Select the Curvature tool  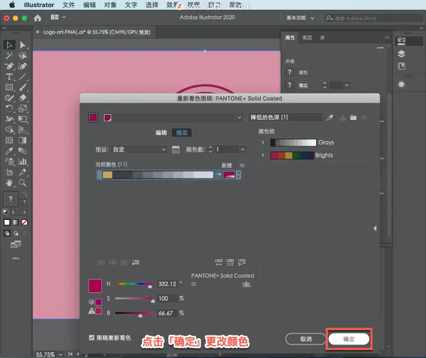click(x=23, y=66)
